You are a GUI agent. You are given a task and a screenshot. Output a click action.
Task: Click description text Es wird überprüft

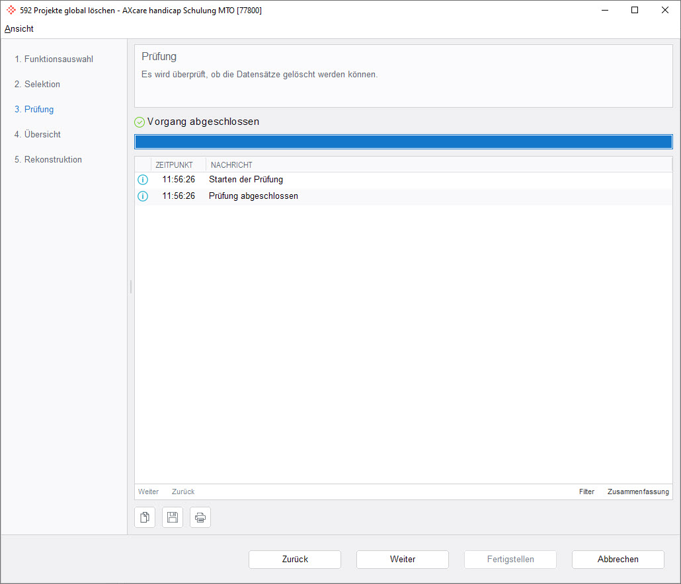tap(259, 75)
